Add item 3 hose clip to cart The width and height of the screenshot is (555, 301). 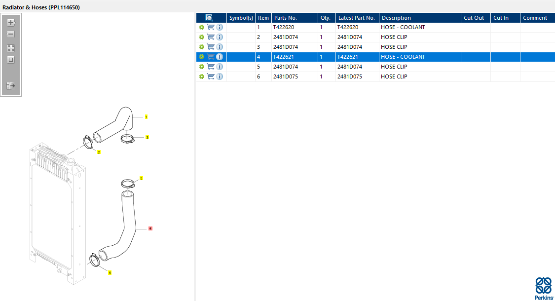(211, 47)
